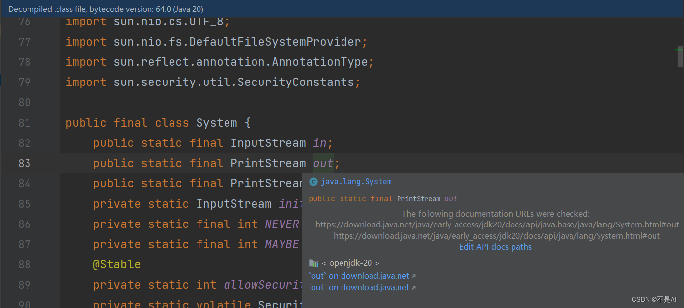Click the caret marker inside the out field

pos(313,162)
